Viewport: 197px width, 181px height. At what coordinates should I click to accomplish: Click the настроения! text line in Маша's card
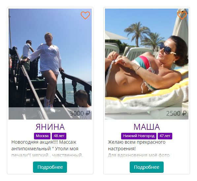(122, 149)
